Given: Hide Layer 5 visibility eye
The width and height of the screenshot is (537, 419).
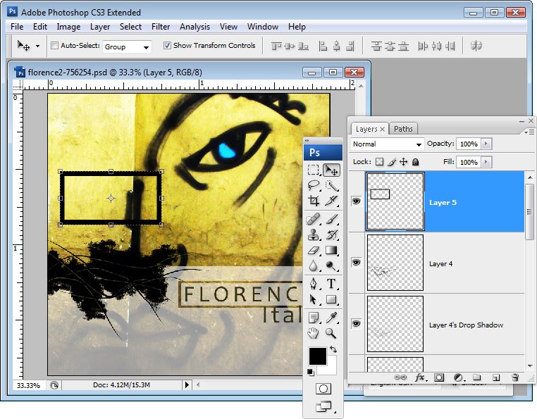Looking at the screenshot, I should tap(356, 201).
